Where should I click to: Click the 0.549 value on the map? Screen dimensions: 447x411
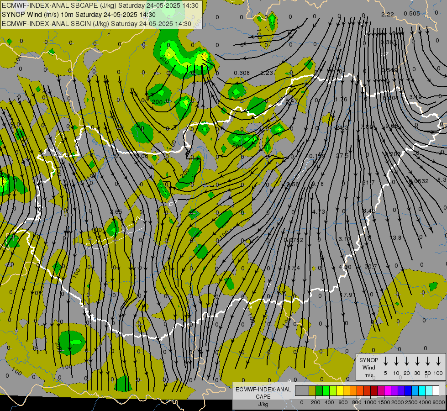tap(389, 70)
